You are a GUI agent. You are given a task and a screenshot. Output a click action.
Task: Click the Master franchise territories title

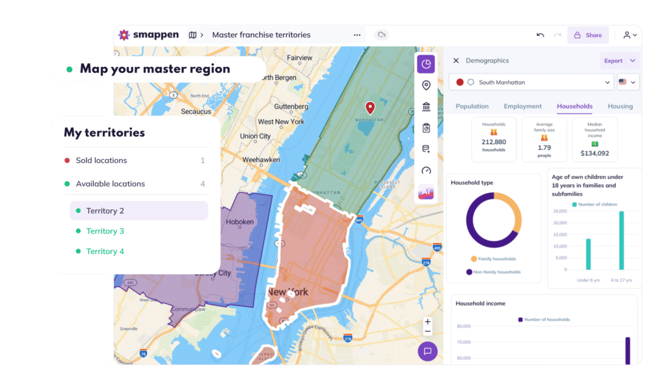coord(261,35)
